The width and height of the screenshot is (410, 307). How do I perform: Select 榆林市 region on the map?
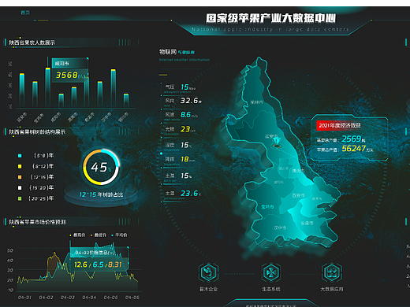tap(256, 102)
